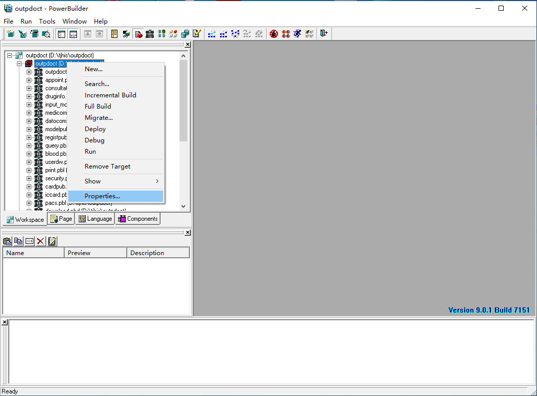This screenshot has height=396, width=537.
Task: Collapse the outpdoct workspace root node
Action: tap(10, 55)
